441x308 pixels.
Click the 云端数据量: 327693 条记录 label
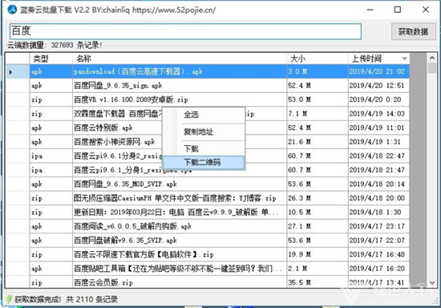tap(55, 45)
